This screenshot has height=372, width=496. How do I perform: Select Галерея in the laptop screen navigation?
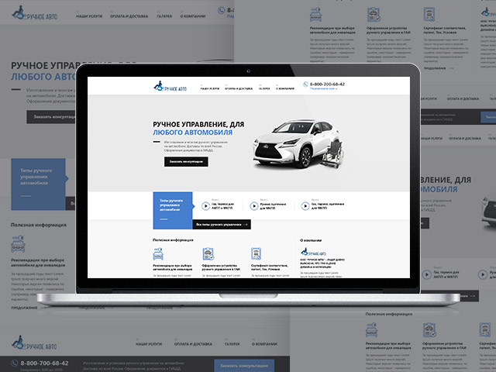(x=264, y=88)
